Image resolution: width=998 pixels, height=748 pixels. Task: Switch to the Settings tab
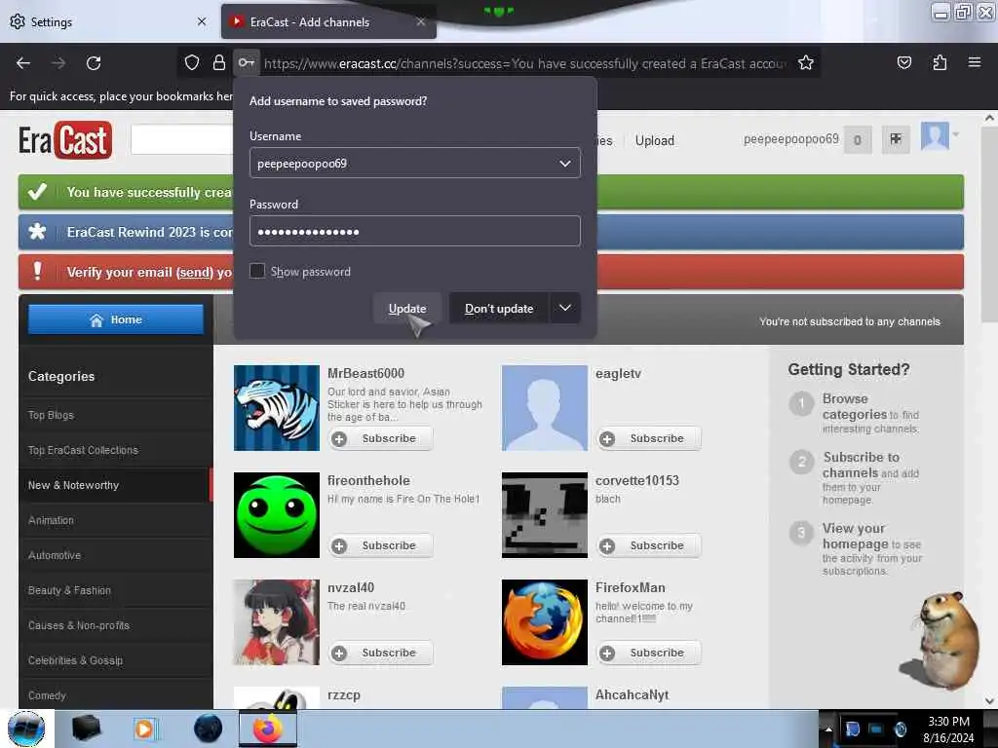[x=108, y=21]
